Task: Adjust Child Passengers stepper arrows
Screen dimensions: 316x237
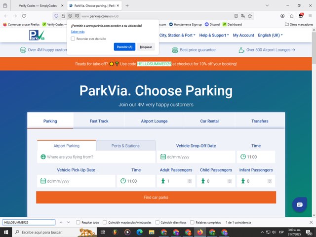Action: point(229,181)
